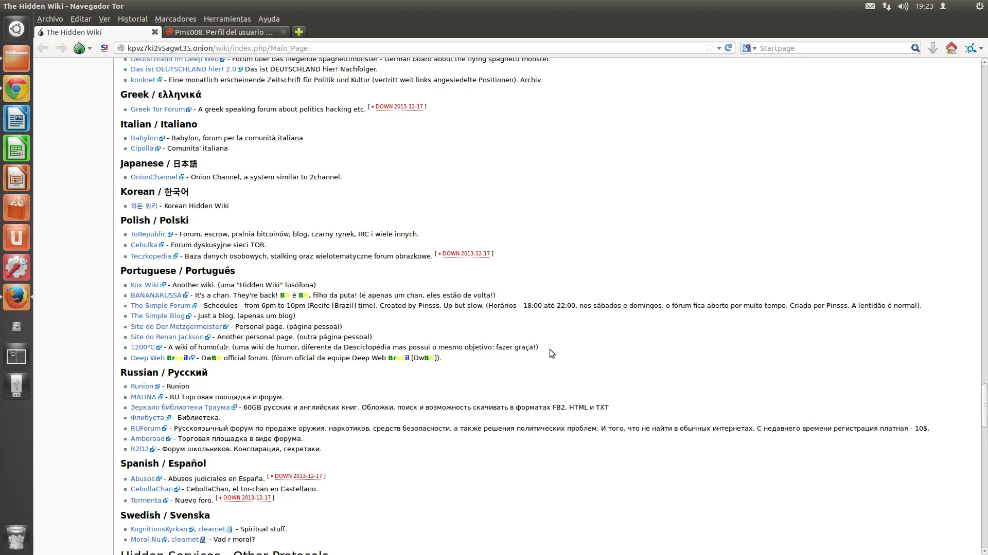Open LibreOffice Writer from the dock
Image resolution: width=988 pixels, height=555 pixels.
[16, 118]
